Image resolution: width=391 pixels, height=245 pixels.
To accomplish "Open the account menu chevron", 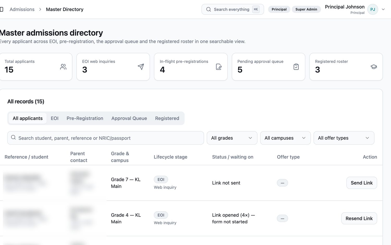I will 383,9.
